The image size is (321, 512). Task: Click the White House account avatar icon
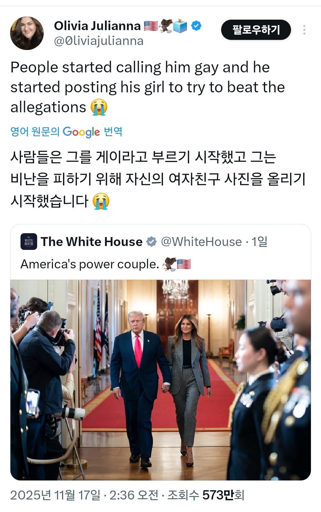[x=29, y=242]
